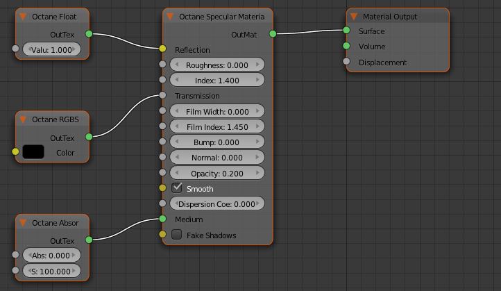Image resolution: width=501 pixels, height=291 pixels.
Task: Toggle the Smooth checkbox
Action: coord(177,188)
